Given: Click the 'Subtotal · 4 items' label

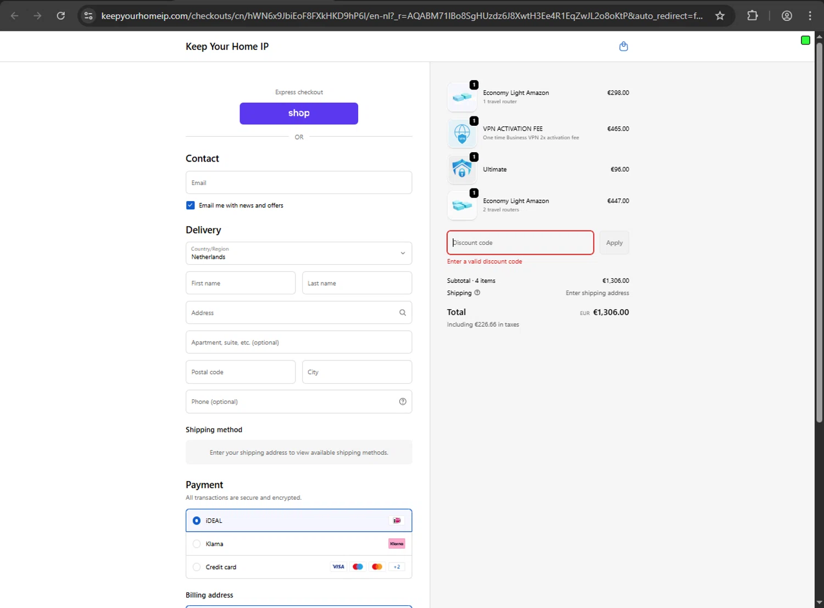Looking at the screenshot, I should 471,281.
